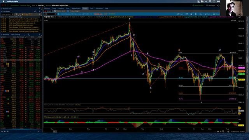Open the chart Drawings menu
This screenshot has width=249, height=140.
click(x=216, y=14)
